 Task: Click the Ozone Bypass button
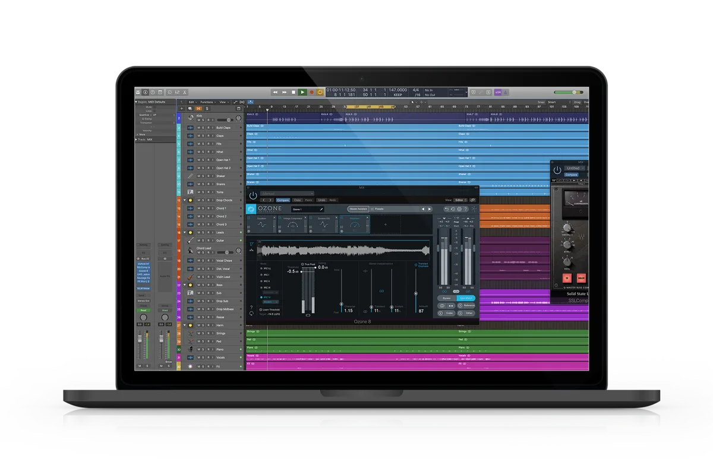pyautogui.click(x=447, y=298)
